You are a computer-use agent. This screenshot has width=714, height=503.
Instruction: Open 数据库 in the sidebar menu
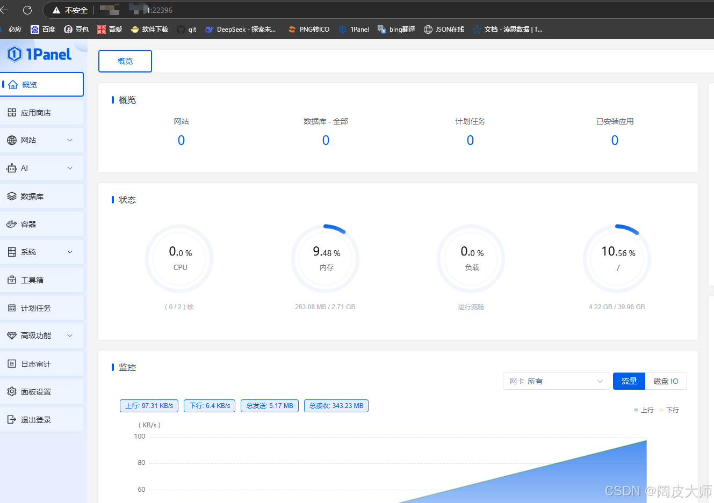pos(42,196)
